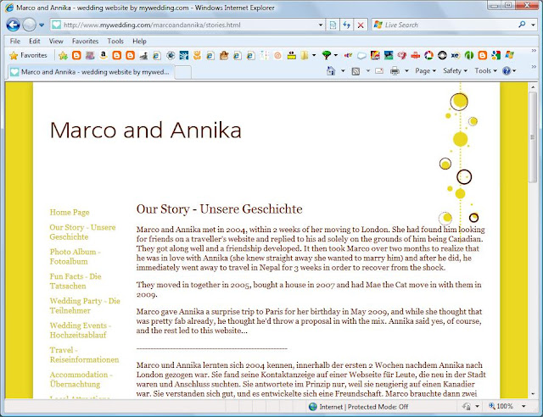543x417 pixels.
Task: Stop loading with the red X button
Action: tap(361, 25)
